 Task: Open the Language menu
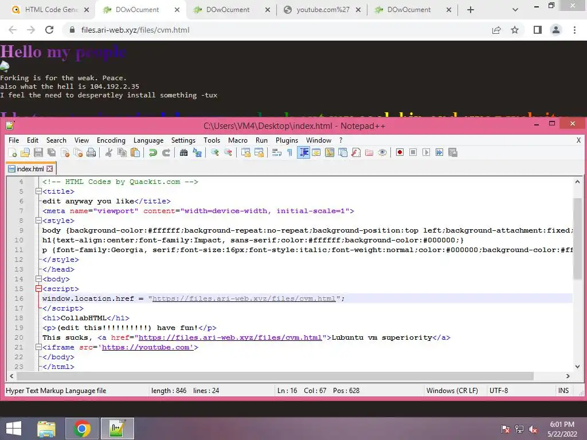(x=148, y=140)
